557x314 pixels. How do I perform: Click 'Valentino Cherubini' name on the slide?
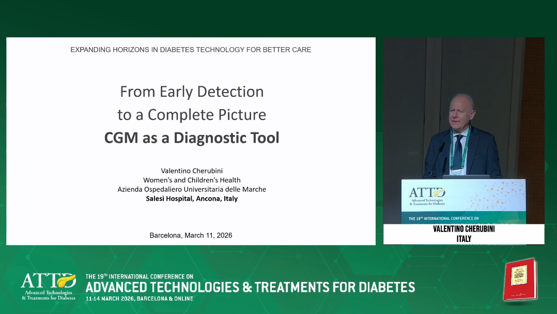pyautogui.click(x=192, y=171)
